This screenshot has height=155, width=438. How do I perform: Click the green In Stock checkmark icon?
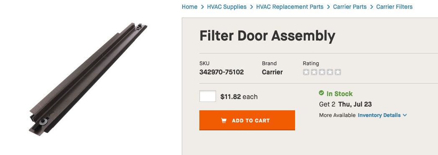pos(321,93)
